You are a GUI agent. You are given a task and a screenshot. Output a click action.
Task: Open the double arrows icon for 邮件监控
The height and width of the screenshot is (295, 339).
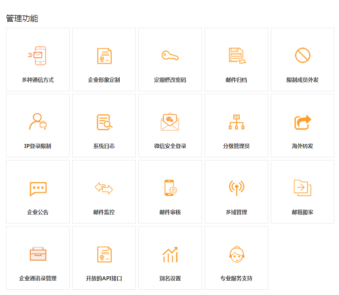pyautogui.click(x=104, y=188)
